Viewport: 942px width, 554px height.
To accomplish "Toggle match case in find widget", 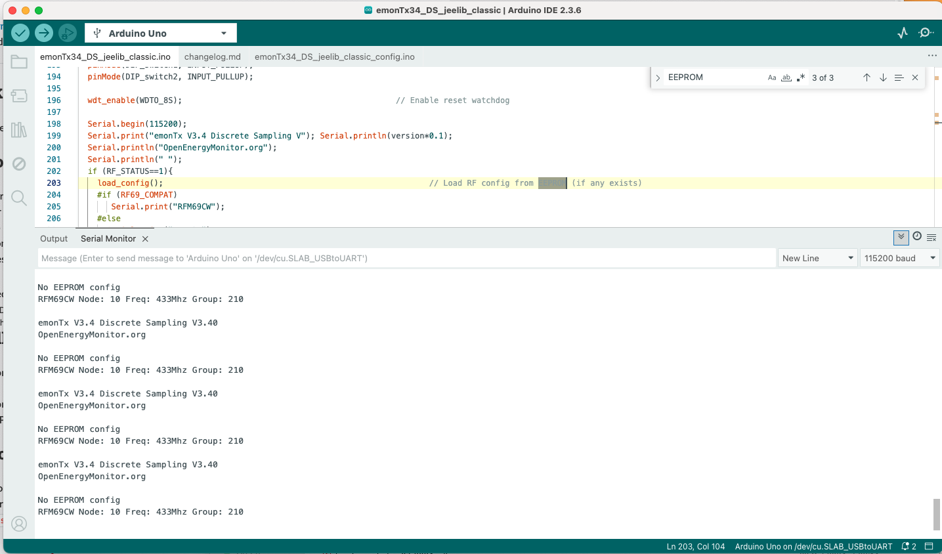I will pos(772,77).
